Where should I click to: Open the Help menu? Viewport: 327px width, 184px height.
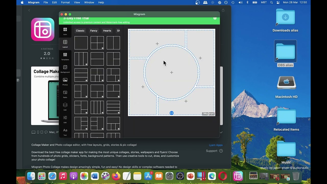[101, 2]
